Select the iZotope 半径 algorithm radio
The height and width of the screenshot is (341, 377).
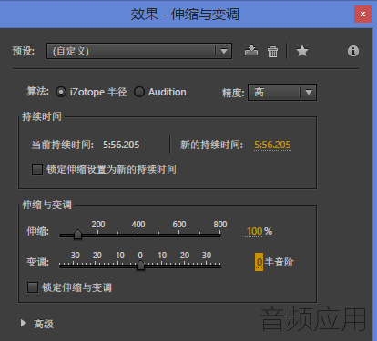[61, 92]
